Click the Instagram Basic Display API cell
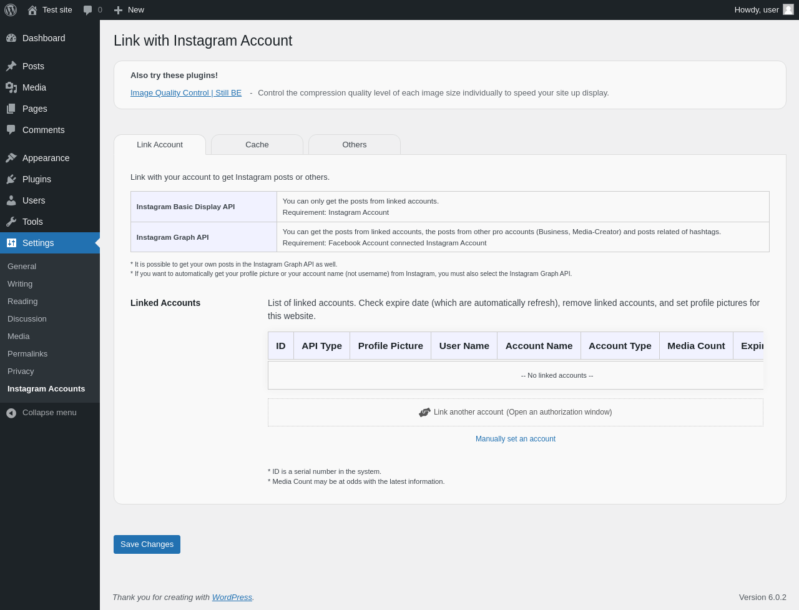The image size is (799, 610). 203,207
